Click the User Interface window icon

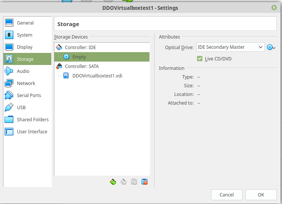[x=9, y=131]
